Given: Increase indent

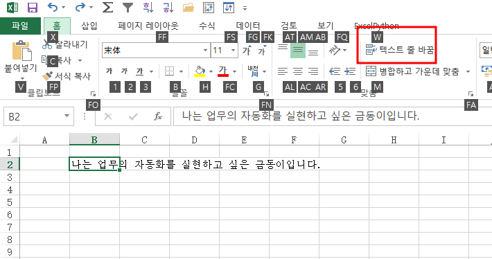Looking at the screenshot, I should click(x=350, y=71).
